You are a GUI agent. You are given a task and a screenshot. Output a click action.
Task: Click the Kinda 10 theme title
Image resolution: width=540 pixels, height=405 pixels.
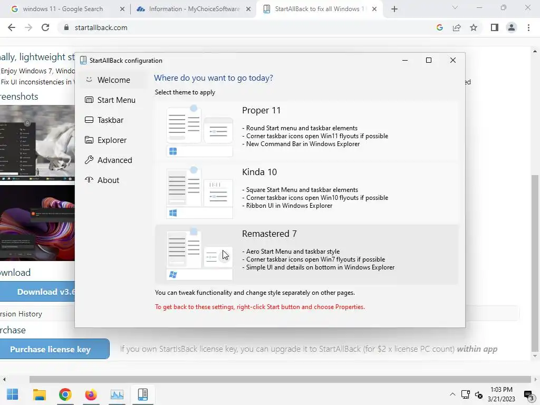tap(259, 172)
